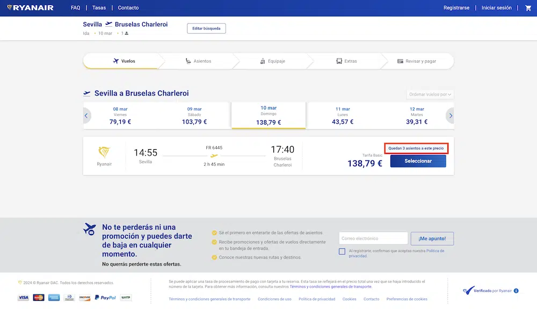Click the plane icon beside the newsletter heading
This screenshot has height=309, width=537.
pos(90,229)
